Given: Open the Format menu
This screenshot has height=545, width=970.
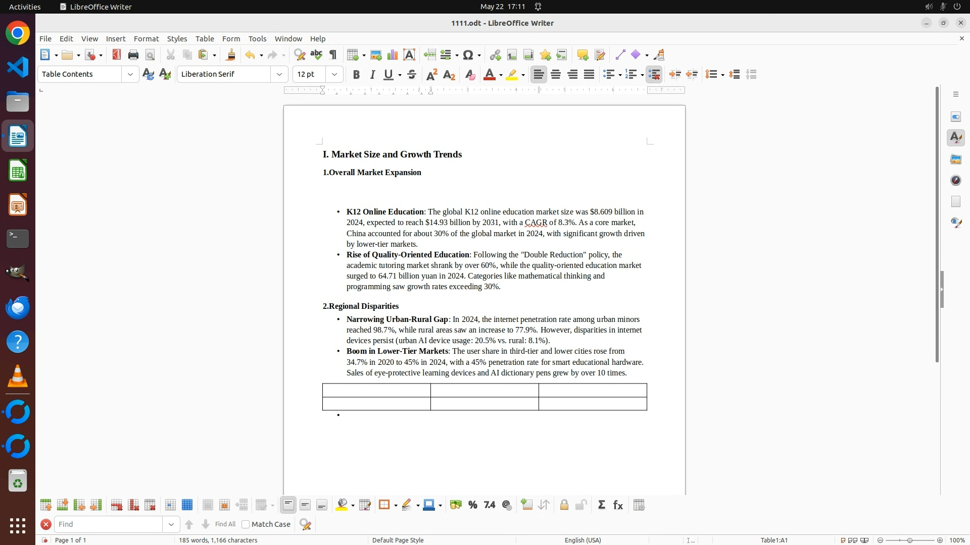Looking at the screenshot, I should pos(146,38).
